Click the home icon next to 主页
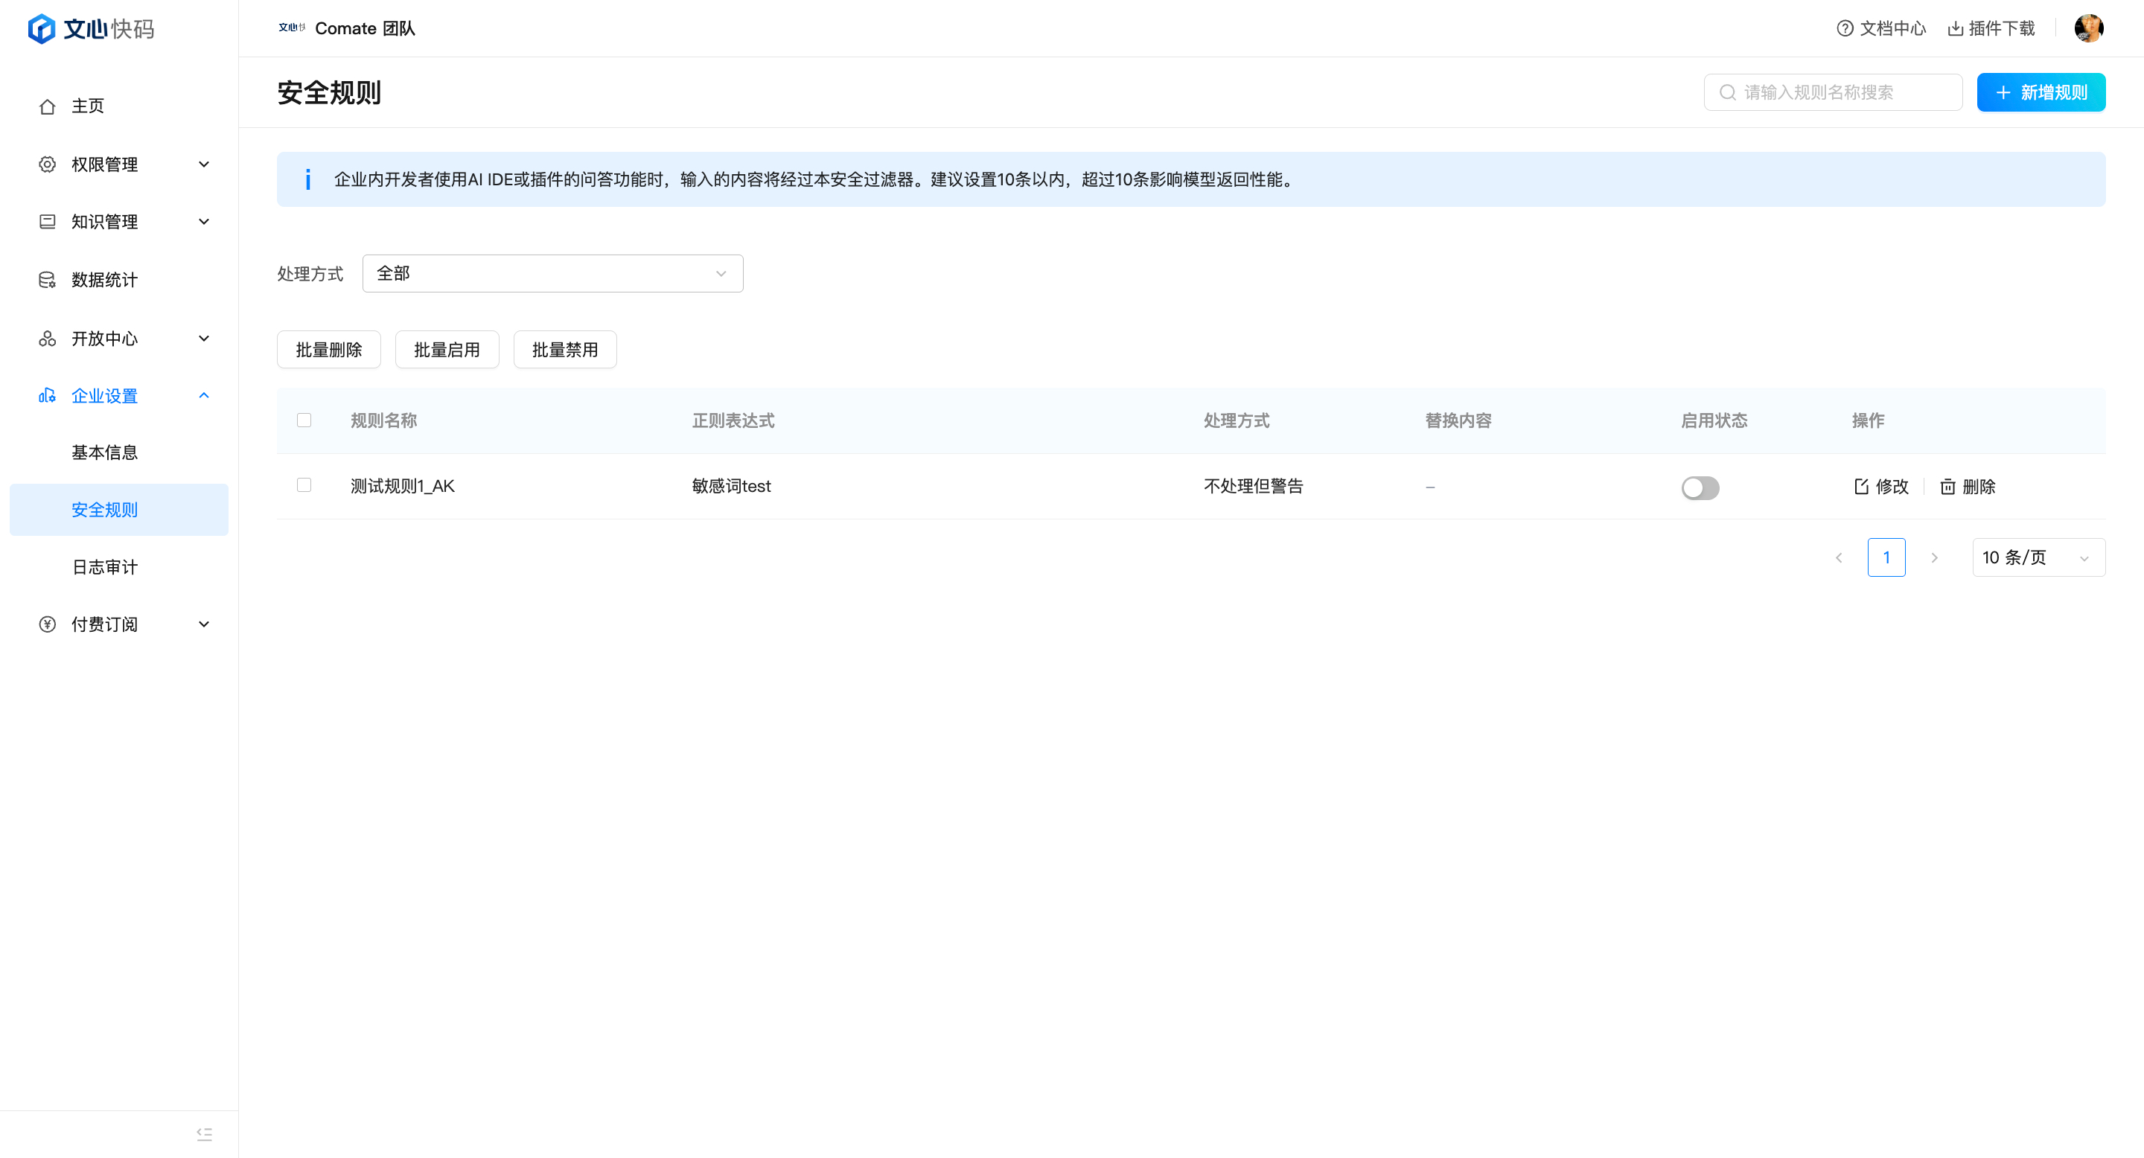This screenshot has width=2144, height=1158. [48, 106]
